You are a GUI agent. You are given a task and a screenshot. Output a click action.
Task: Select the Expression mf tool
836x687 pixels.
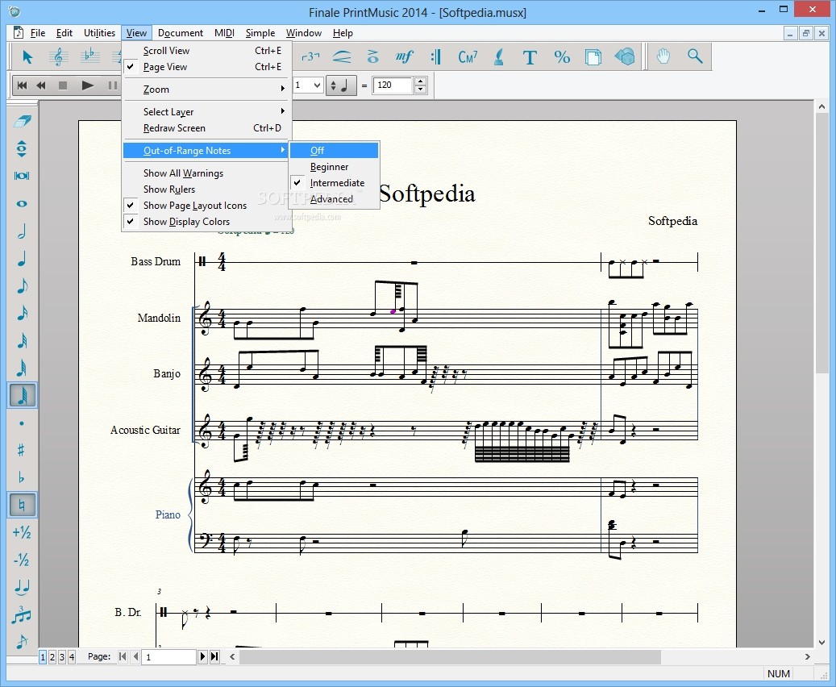coord(404,56)
